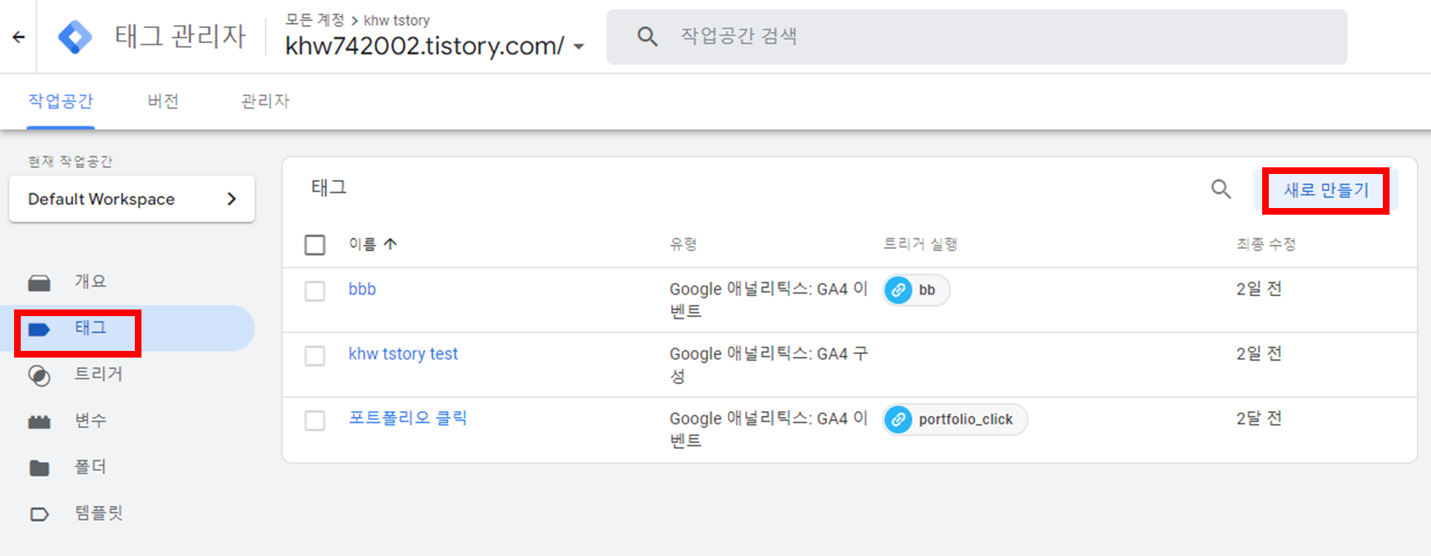The image size is (1431, 556).
Task: Check the box for khw tstory test
Action: point(315,356)
